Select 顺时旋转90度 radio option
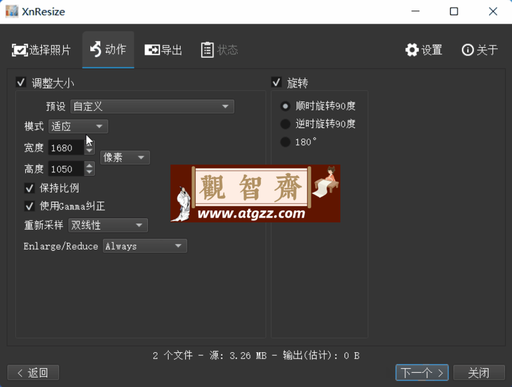The image size is (512, 387). pyautogui.click(x=285, y=106)
